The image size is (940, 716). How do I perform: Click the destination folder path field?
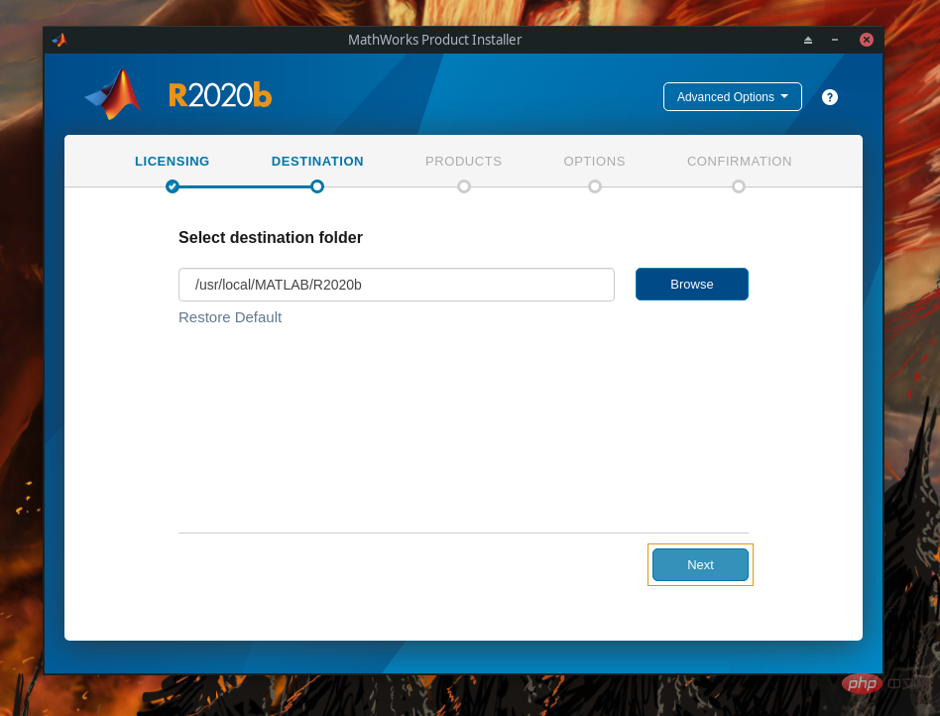pyautogui.click(x=397, y=285)
